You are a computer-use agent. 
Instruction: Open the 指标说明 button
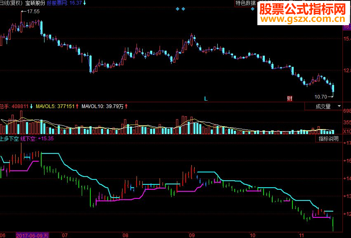point(328,139)
